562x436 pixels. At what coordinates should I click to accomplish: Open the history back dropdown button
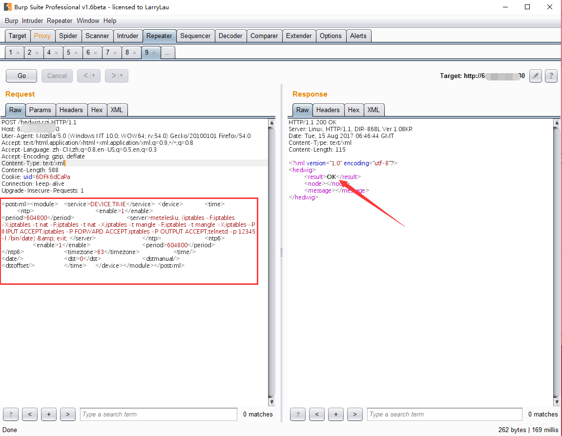(89, 76)
